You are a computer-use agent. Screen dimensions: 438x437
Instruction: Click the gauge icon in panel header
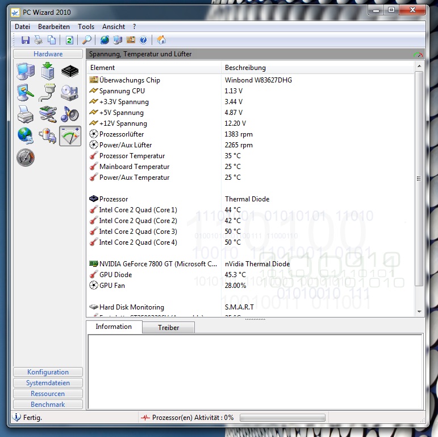tap(418, 55)
